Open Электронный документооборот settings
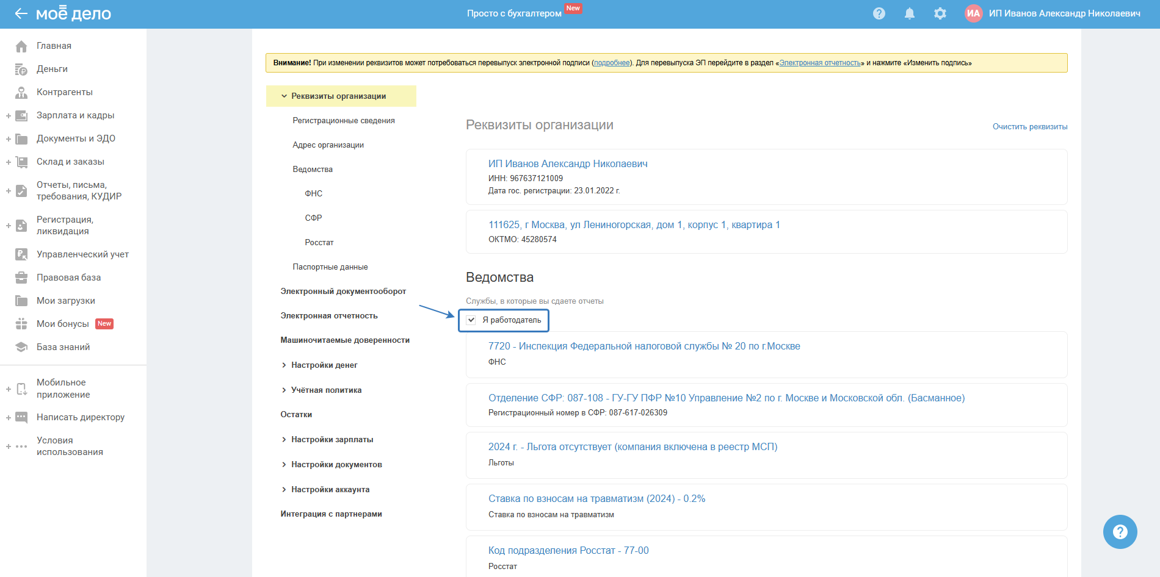The width and height of the screenshot is (1160, 577). click(x=343, y=292)
